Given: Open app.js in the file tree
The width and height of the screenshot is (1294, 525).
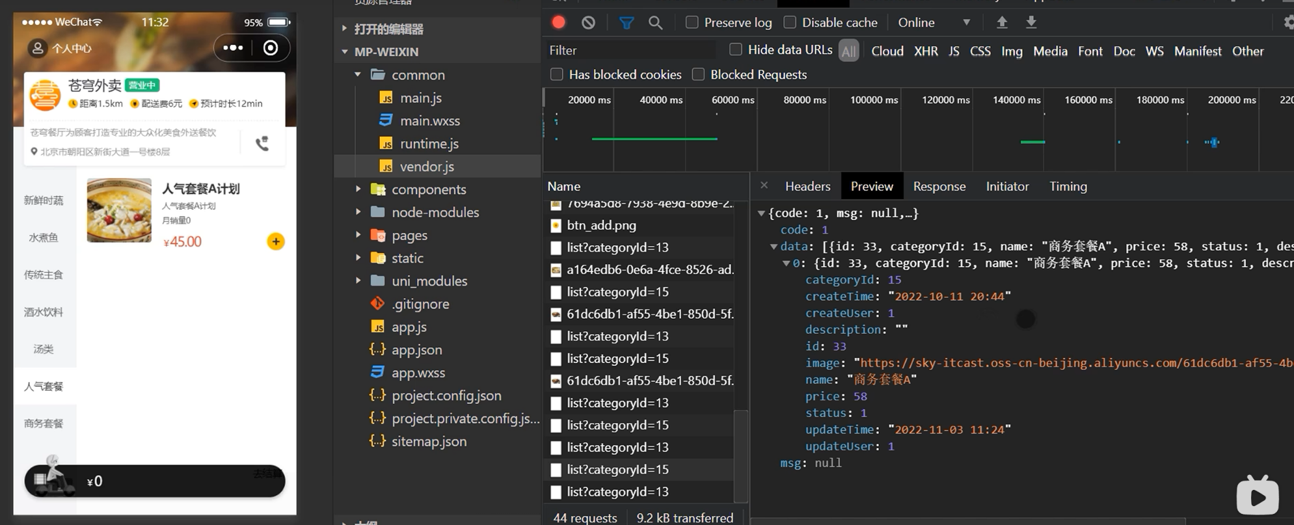Looking at the screenshot, I should pos(409,327).
